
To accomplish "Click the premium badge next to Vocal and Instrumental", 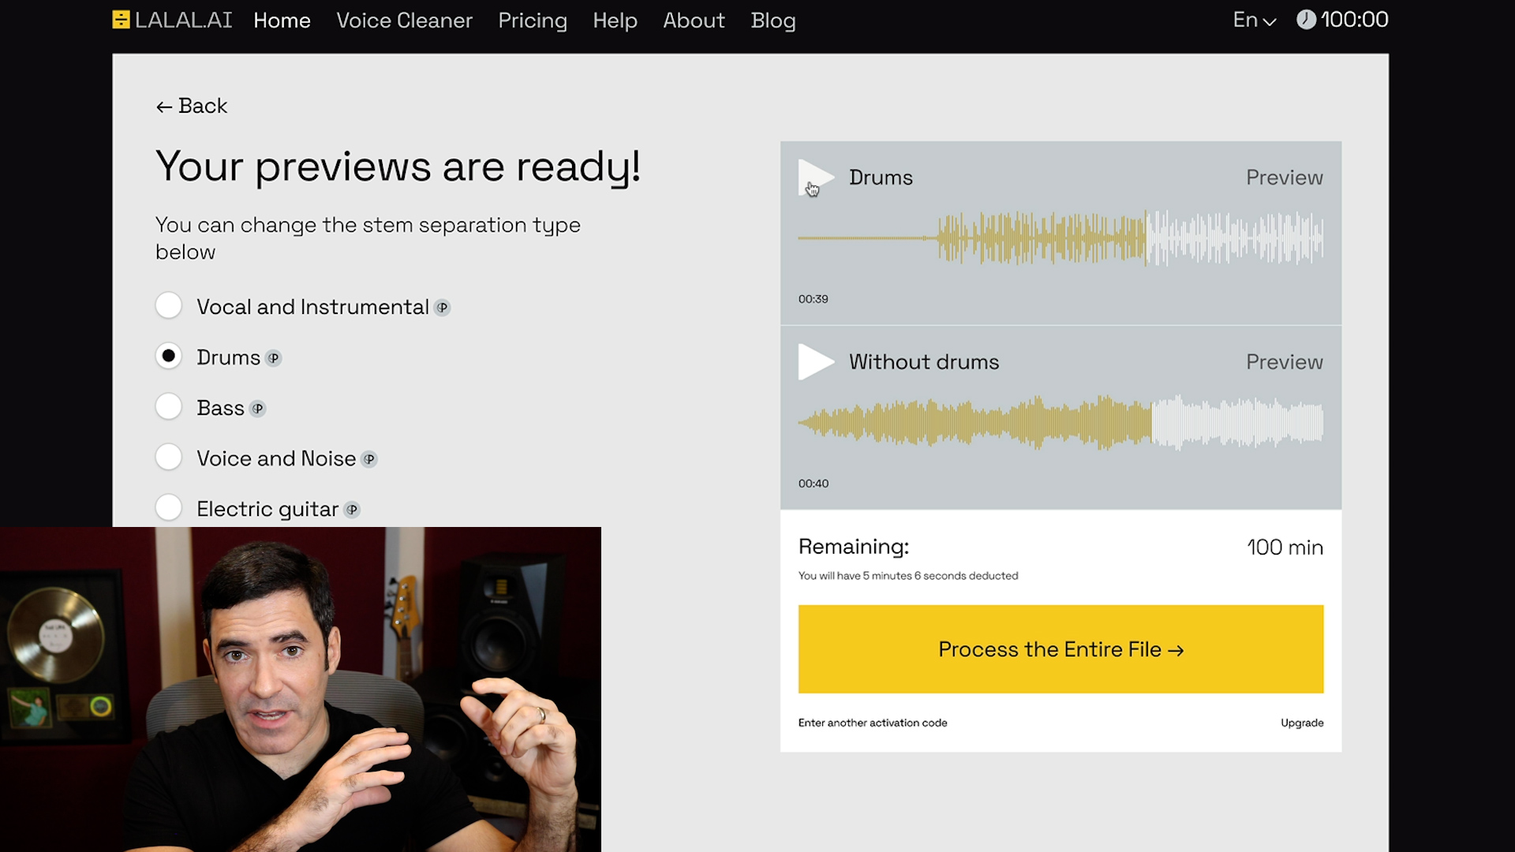I will 443,308.
